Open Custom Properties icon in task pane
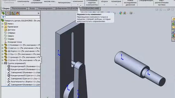 (173, 39)
